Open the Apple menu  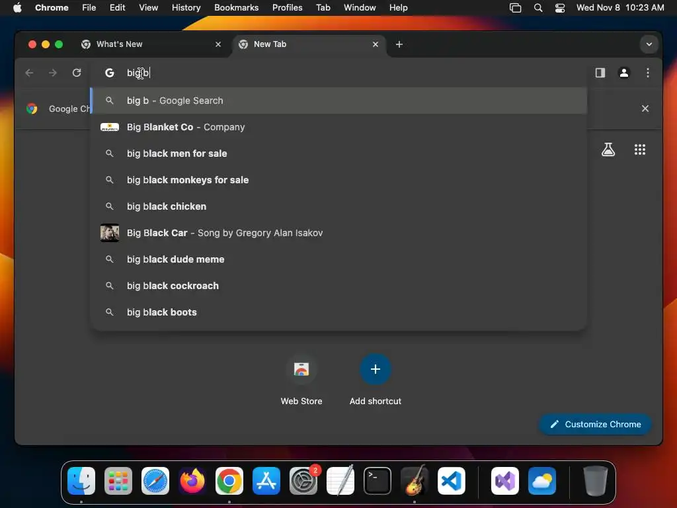pos(17,7)
